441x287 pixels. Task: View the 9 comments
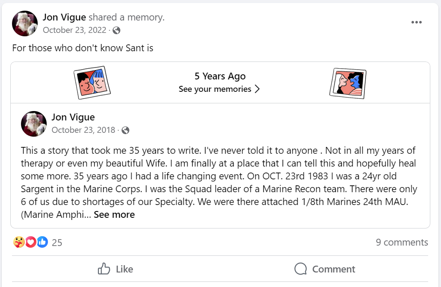[402, 242]
